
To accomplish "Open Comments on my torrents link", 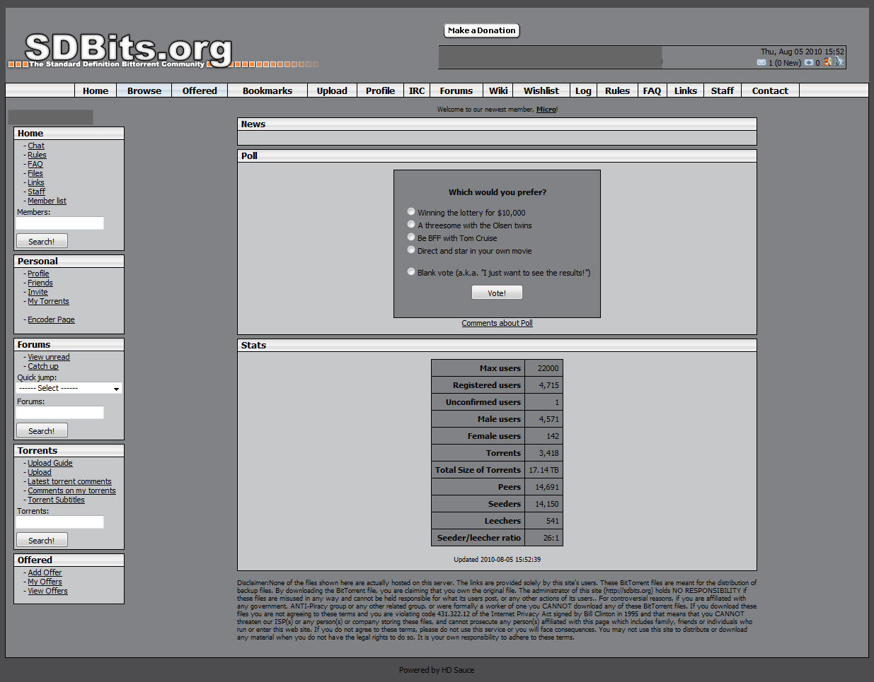I will click(x=71, y=490).
